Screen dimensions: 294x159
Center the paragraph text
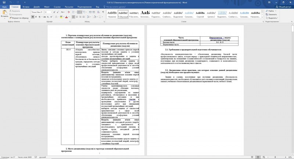[x=77, y=17]
